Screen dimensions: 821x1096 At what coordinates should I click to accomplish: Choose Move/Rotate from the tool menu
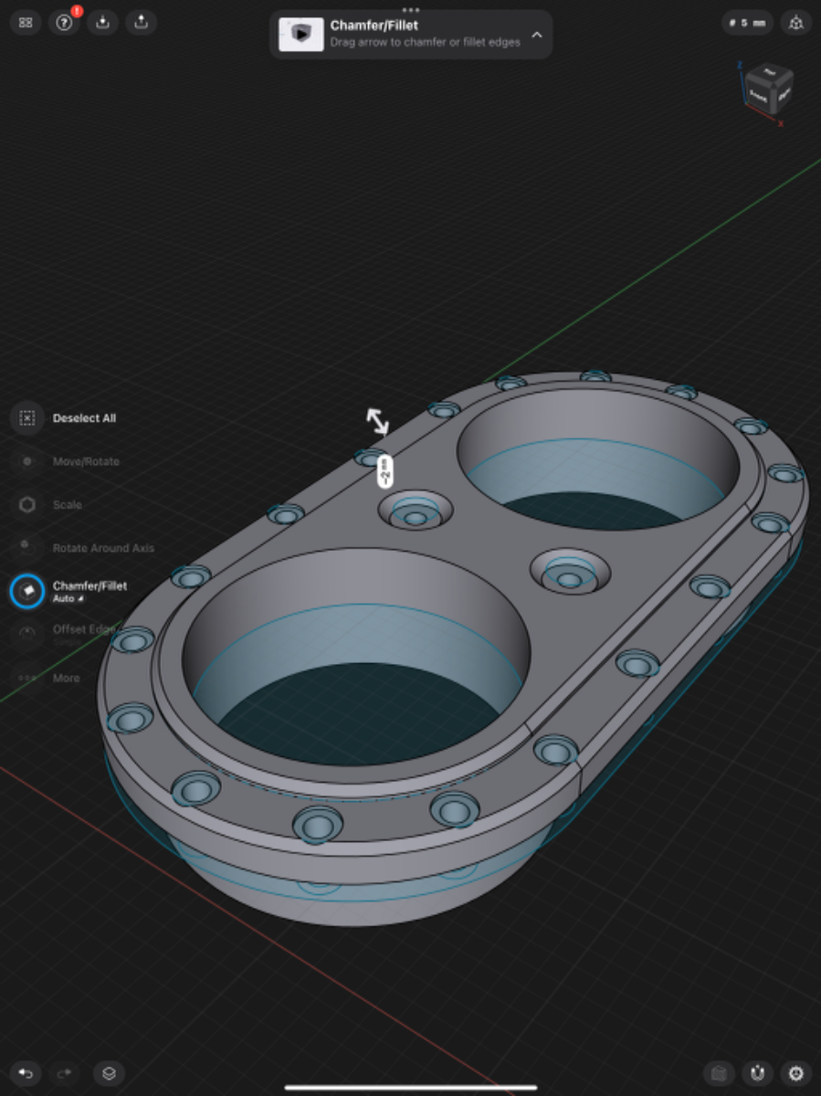click(x=27, y=461)
